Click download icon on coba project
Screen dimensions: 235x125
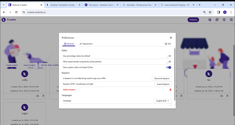[37, 96]
